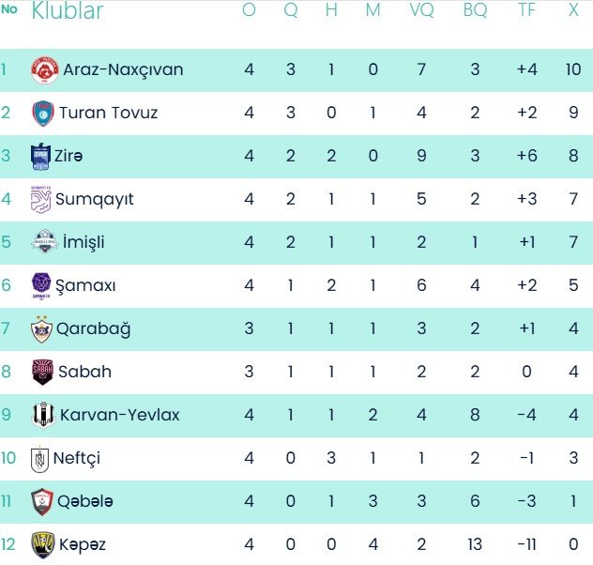
Task: Open the Kəpəz team name link
Action: 83,545
